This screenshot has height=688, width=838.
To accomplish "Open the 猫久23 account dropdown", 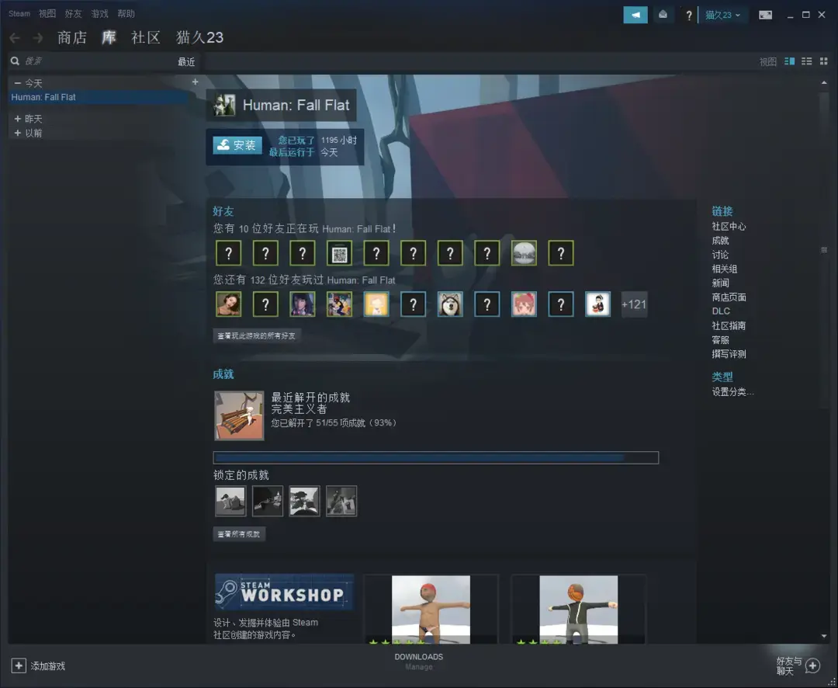I will pos(722,15).
